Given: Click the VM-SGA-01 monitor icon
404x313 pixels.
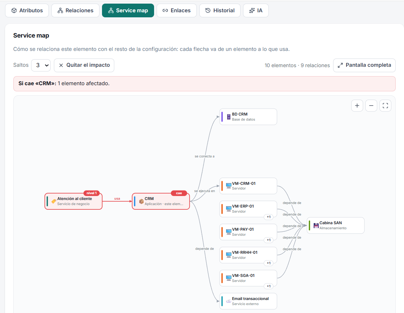Looking at the screenshot, I should [229, 278].
